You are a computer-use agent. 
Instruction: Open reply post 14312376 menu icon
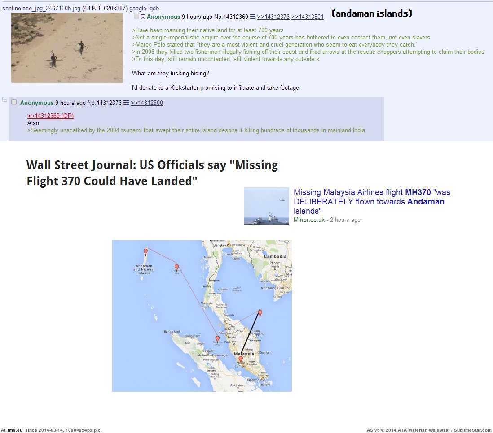pyautogui.click(x=126, y=103)
